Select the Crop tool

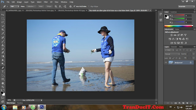coord(3,30)
